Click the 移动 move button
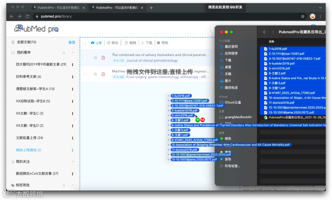Image resolution: width=332 pixels, height=200 pixels. click(x=113, y=43)
